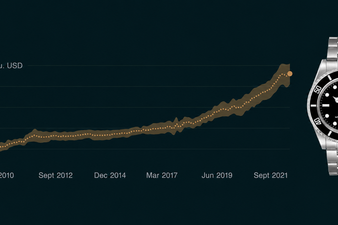Click the 'Dec 2014' axis label
This screenshot has height=225, width=338.
pyautogui.click(x=110, y=175)
